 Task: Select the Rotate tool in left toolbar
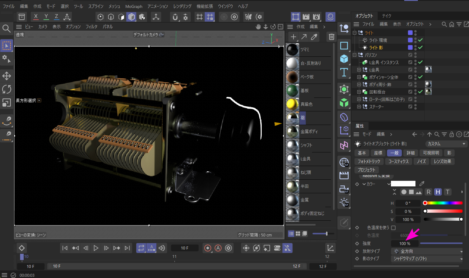click(x=7, y=89)
